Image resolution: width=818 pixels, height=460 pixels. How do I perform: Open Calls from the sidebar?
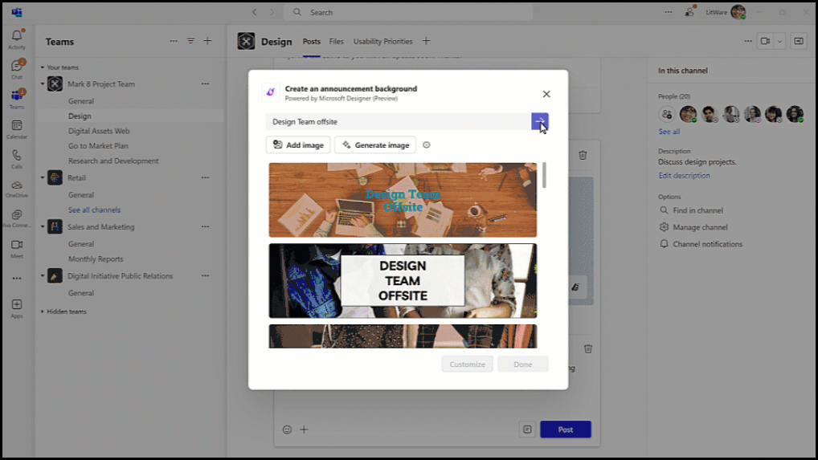coord(16,158)
